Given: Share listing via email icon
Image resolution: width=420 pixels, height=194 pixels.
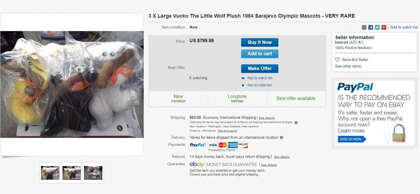Looking at the screenshot, I should coord(364,28).
